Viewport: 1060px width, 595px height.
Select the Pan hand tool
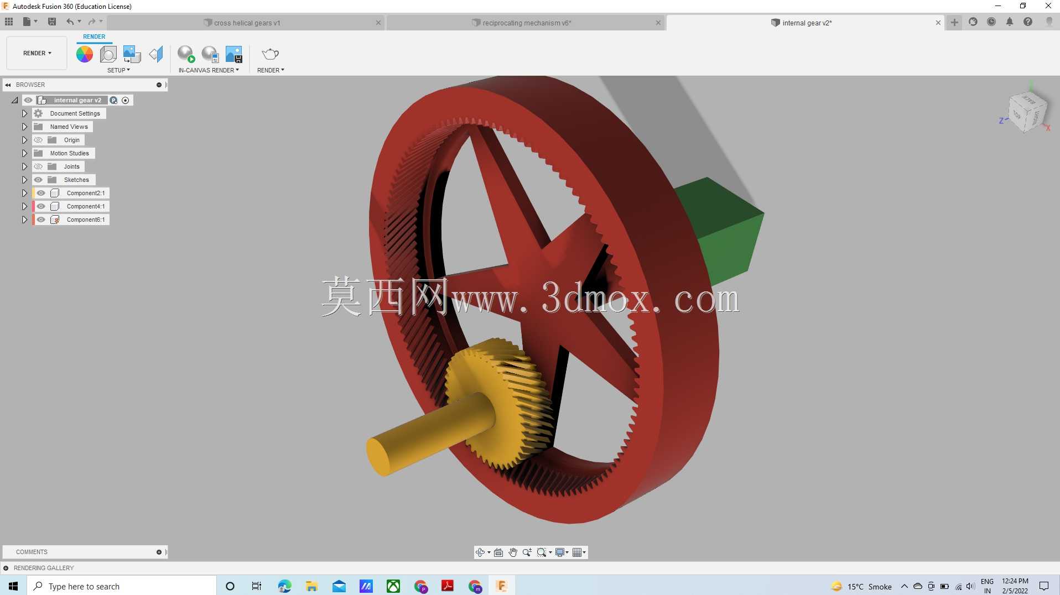(513, 552)
